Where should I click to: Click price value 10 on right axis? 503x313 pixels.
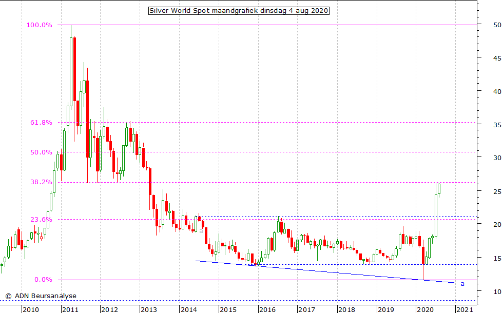tap(497, 292)
